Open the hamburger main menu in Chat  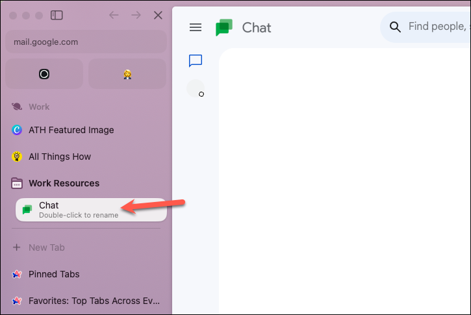click(x=196, y=28)
